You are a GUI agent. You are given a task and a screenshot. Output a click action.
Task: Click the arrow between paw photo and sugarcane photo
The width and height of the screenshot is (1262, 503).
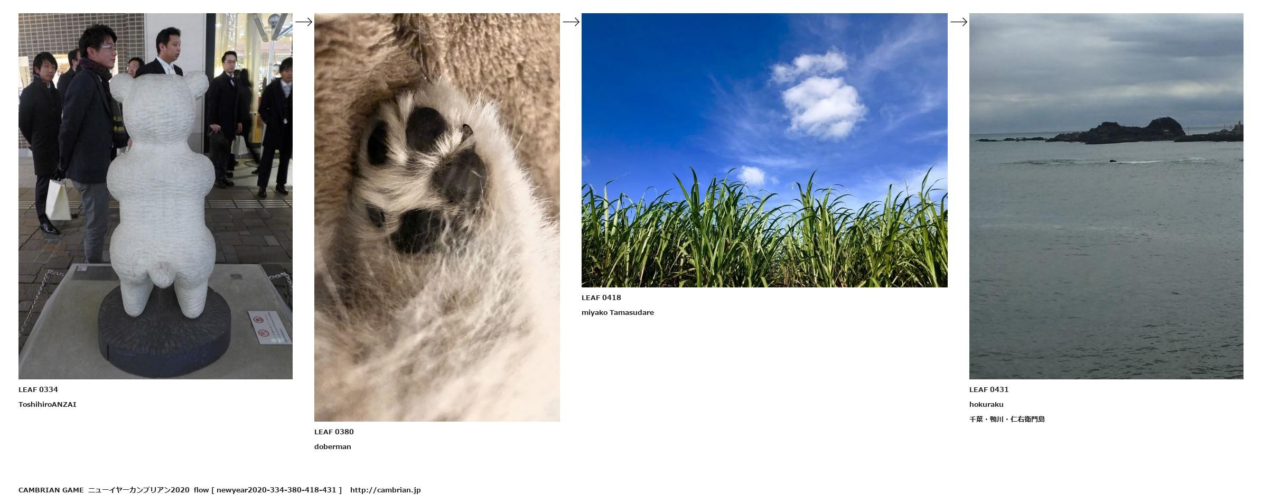tap(571, 22)
